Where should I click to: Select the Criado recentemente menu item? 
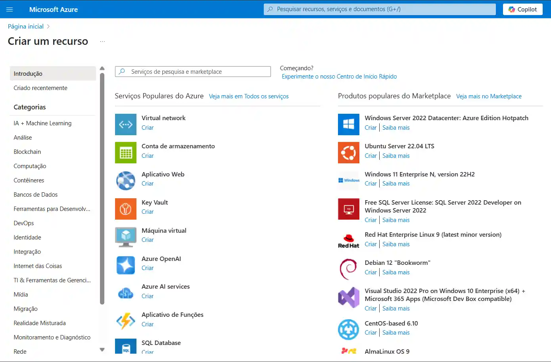[40, 88]
